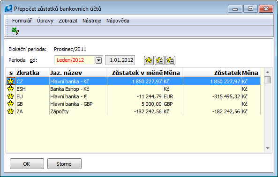Select the Hlavní banka - GBP row
Screen dimensions: 278x177
tap(133, 104)
